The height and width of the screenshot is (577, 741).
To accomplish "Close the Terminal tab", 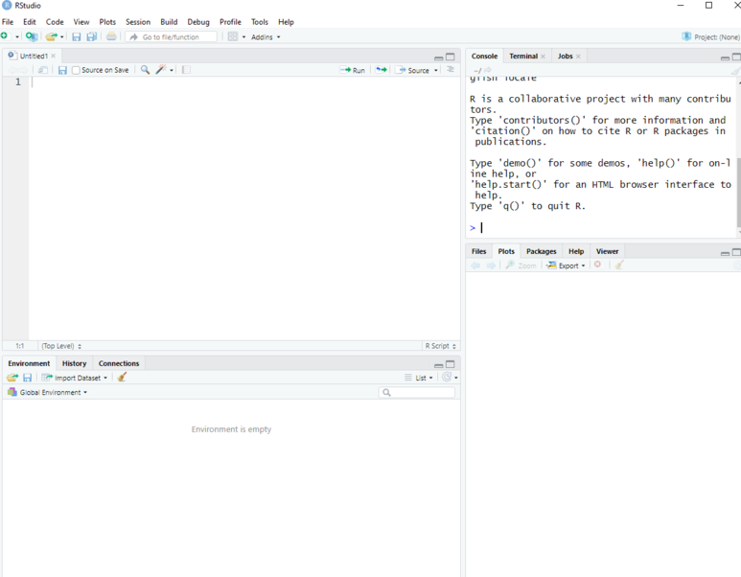I will click(x=544, y=57).
